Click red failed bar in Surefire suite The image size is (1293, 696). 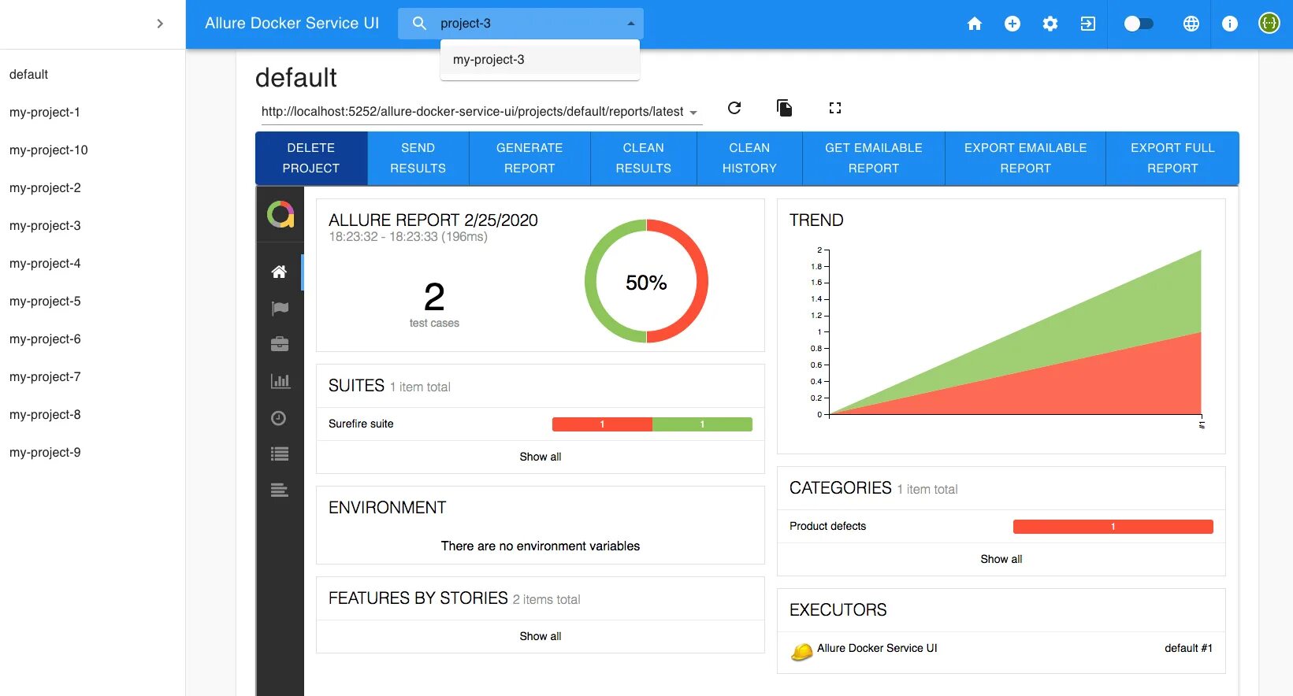[x=602, y=424]
